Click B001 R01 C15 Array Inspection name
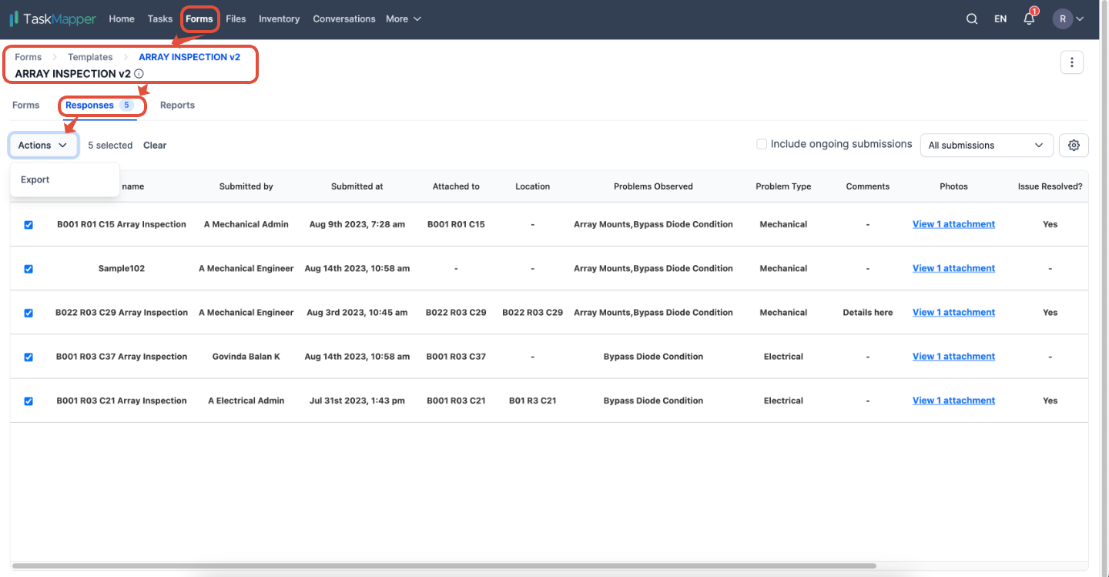The image size is (1109, 577). (x=122, y=224)
